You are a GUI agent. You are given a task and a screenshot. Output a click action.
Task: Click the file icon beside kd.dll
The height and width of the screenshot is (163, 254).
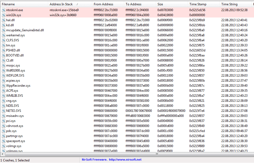[x=3, y=25]
